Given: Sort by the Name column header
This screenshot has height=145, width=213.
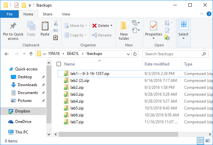Looking at the screenshot, I should point(69,64).
